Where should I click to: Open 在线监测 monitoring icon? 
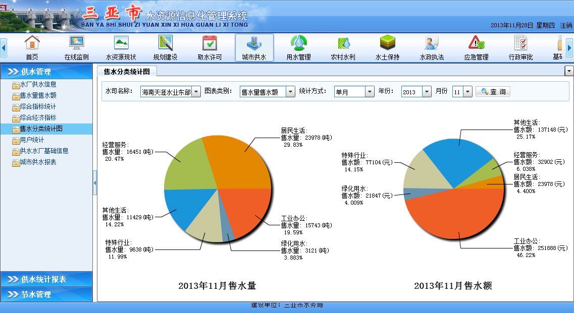point(76,44)
